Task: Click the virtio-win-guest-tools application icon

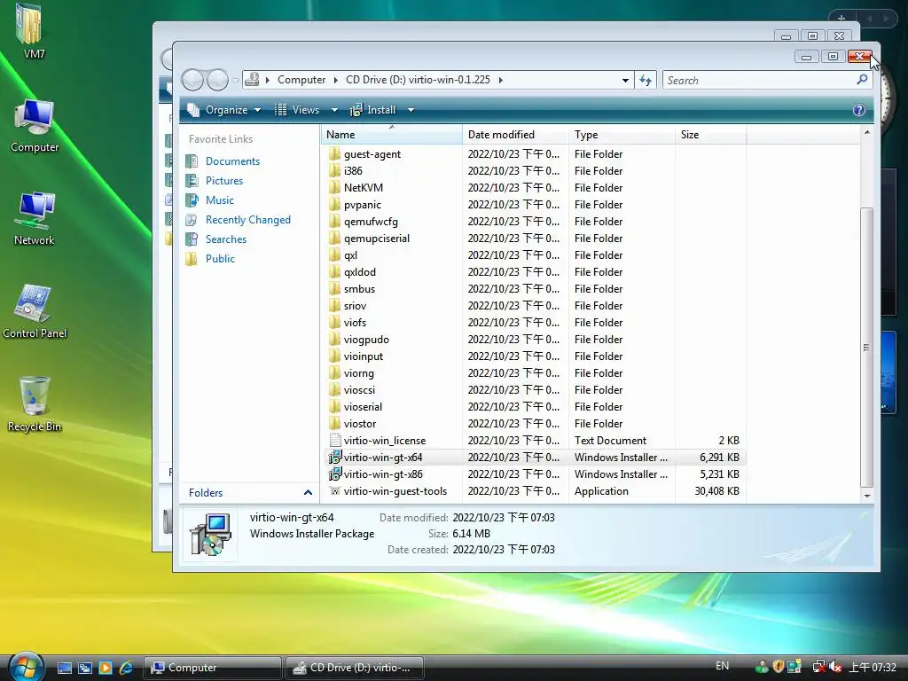Action: (334, 491)
